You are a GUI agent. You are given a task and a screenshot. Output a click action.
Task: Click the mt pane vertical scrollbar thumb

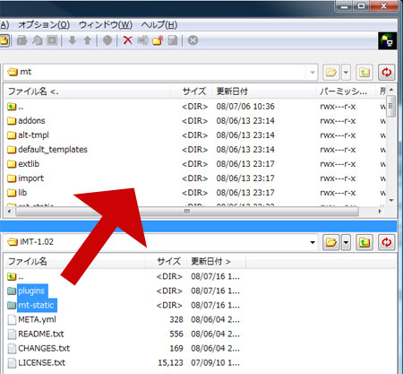click(391, 106)
